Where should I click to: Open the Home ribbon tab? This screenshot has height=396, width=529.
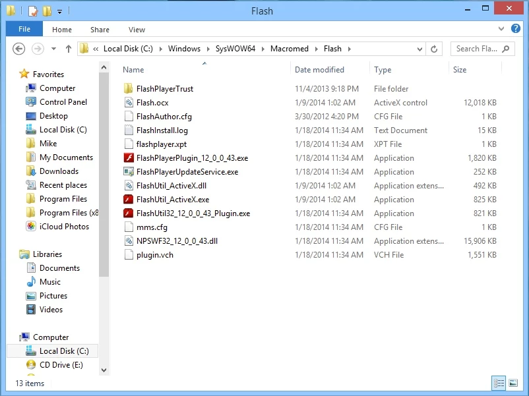coord(62,30)
